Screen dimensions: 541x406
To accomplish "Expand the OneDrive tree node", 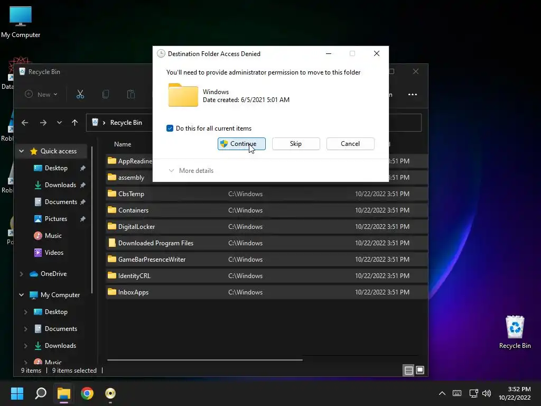I will (x=21, y=274).
